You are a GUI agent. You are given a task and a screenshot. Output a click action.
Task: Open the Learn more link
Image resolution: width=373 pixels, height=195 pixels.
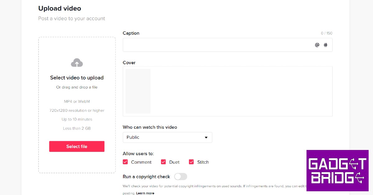(145, 193)
